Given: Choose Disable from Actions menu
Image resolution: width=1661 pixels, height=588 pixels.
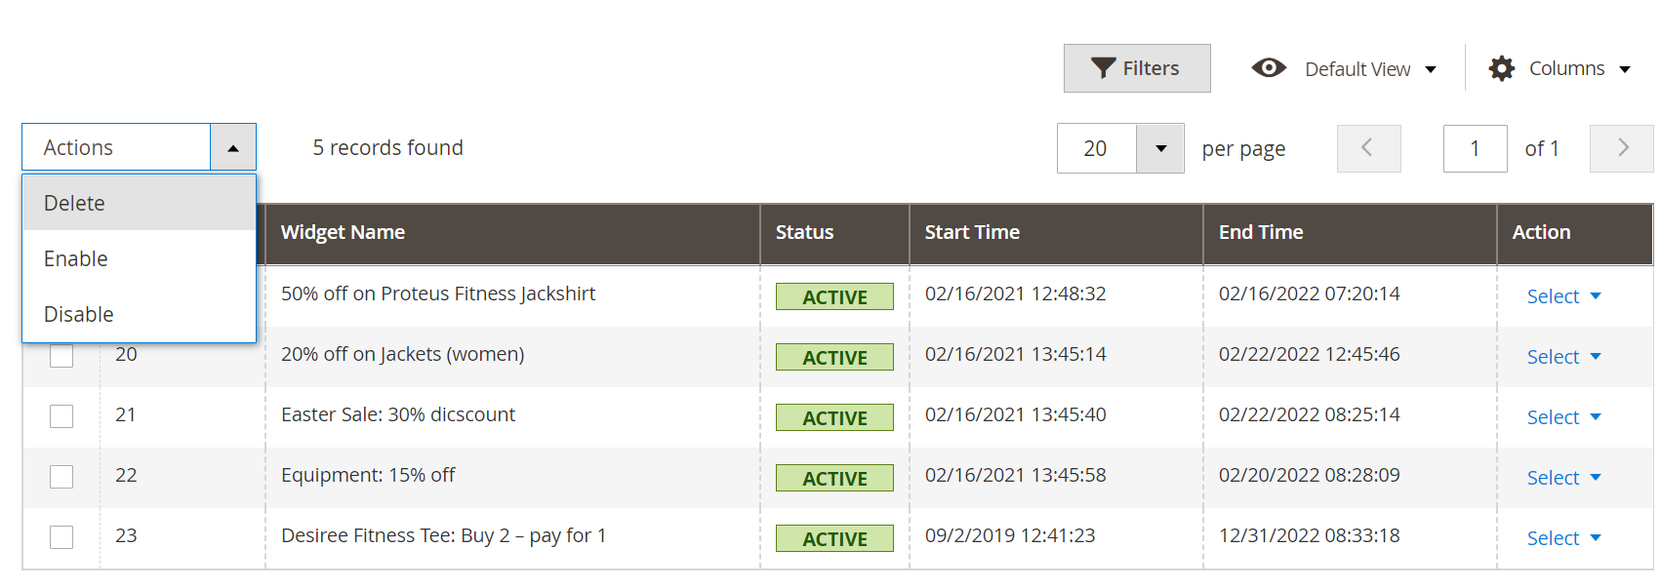Looking at the screenshot, I should (x=79, y=314).
